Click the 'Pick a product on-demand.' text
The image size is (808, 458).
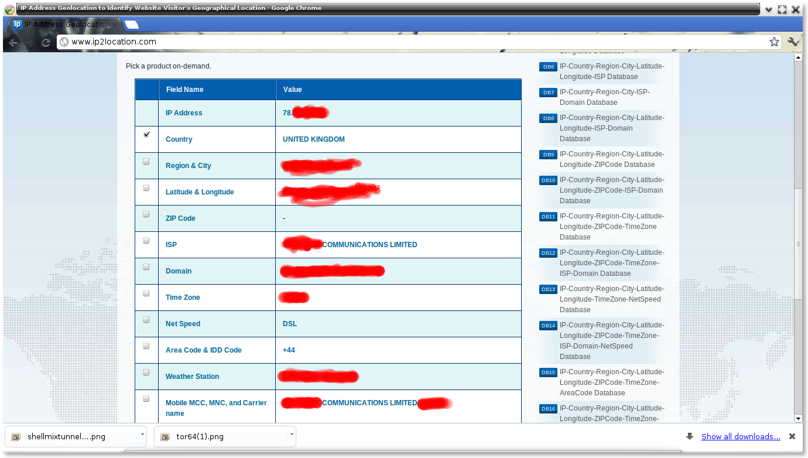coord(169,66)
